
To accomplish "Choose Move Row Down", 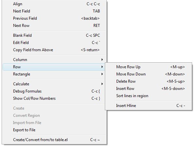I will pyautogui.click(x=148, y=74).
